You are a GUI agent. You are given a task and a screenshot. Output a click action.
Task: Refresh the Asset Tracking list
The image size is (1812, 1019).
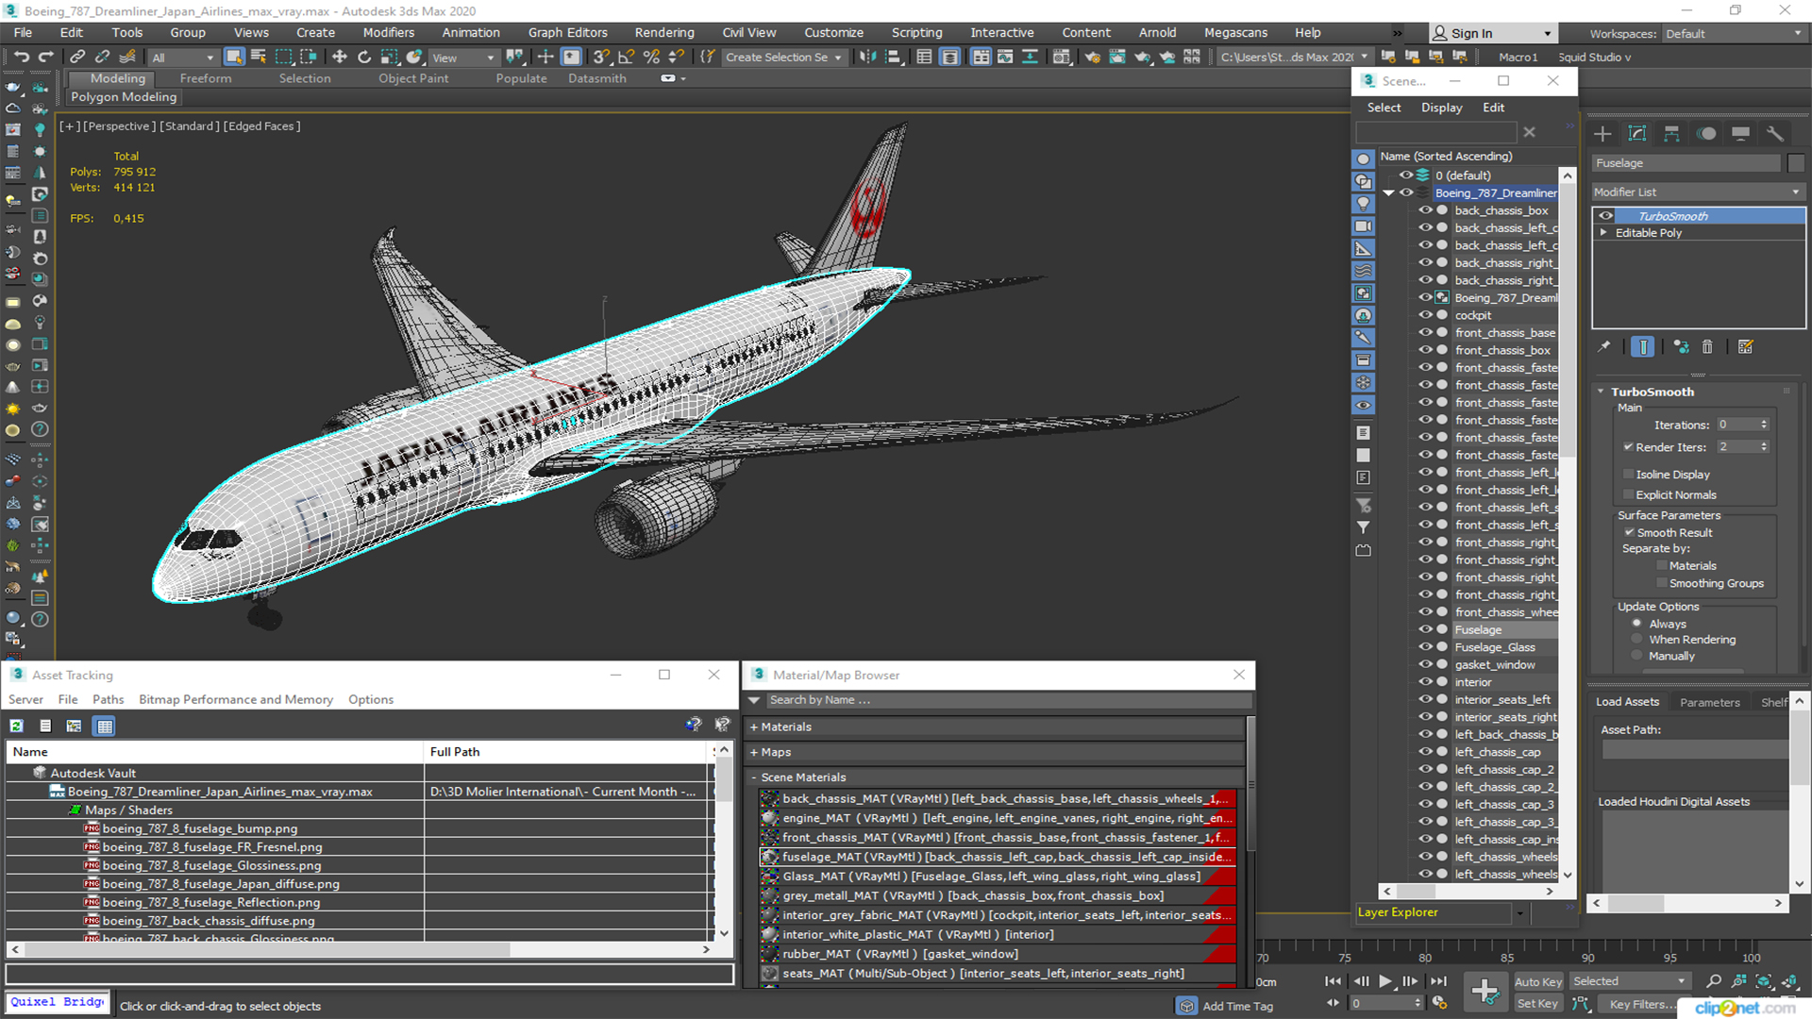(x=17, y=726)
